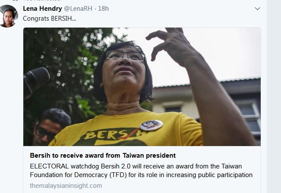Select the "Congrats BERSIH..." tweet text
Image resolution: width=281 pixels, height=193 pixels.
coord(49,19)
